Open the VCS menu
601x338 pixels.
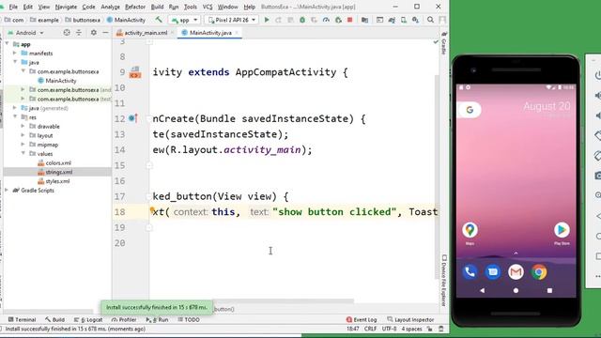[208, 7]
